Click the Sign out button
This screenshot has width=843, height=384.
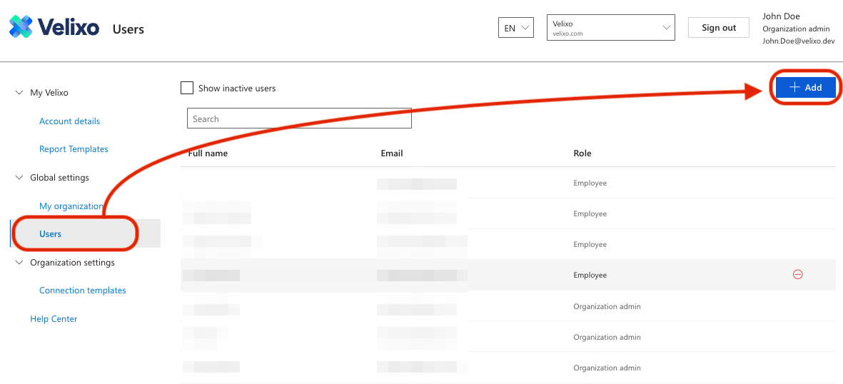coord(719,27)
